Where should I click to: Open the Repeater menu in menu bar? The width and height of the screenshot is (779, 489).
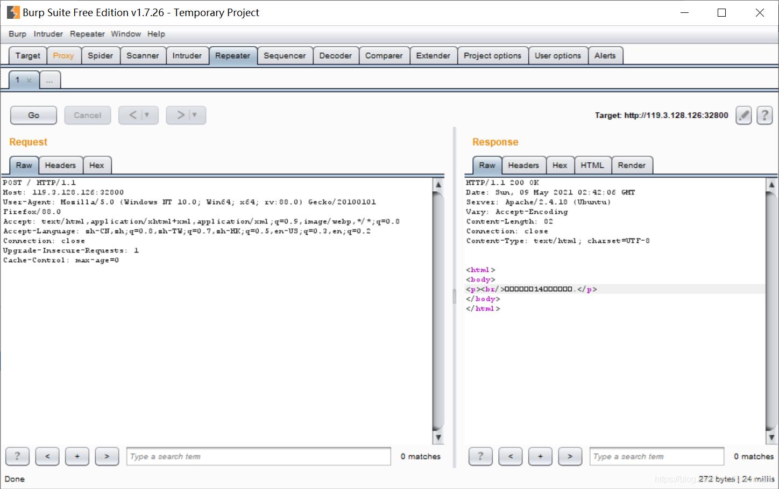(87, 34)
